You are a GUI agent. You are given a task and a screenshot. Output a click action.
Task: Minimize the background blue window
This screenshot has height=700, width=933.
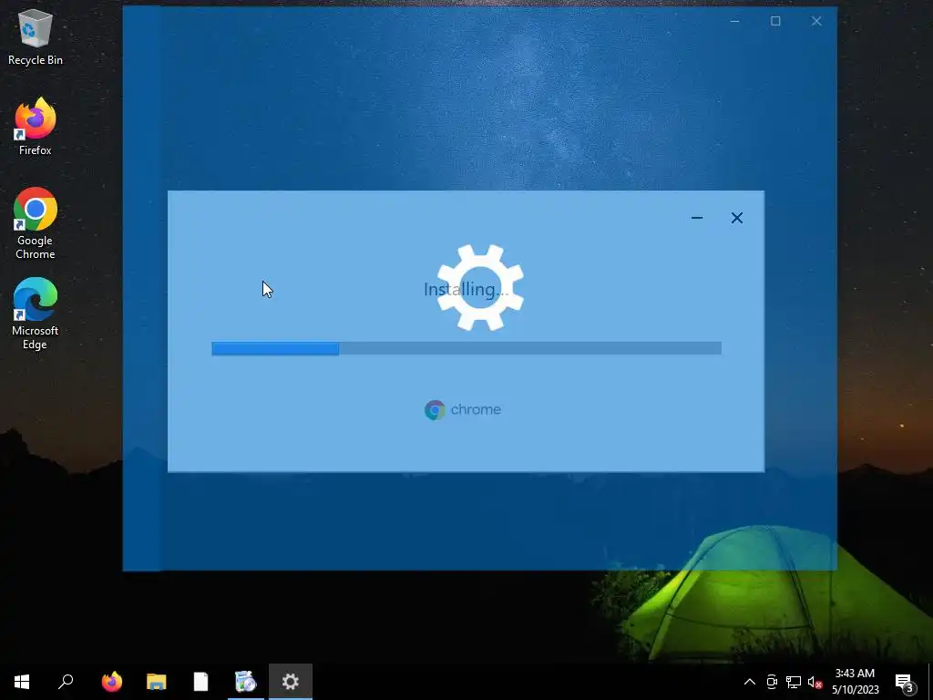click(735, 22)
